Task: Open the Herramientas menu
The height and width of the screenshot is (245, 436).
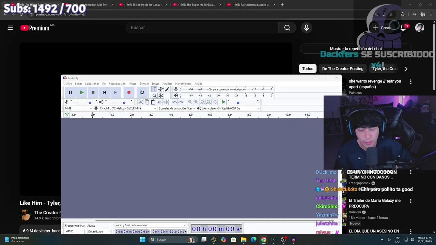Action: 183,84
